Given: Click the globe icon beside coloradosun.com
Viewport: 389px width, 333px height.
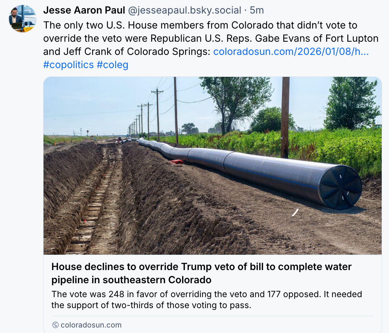Looking at the screenshot, I should (56, 325).
